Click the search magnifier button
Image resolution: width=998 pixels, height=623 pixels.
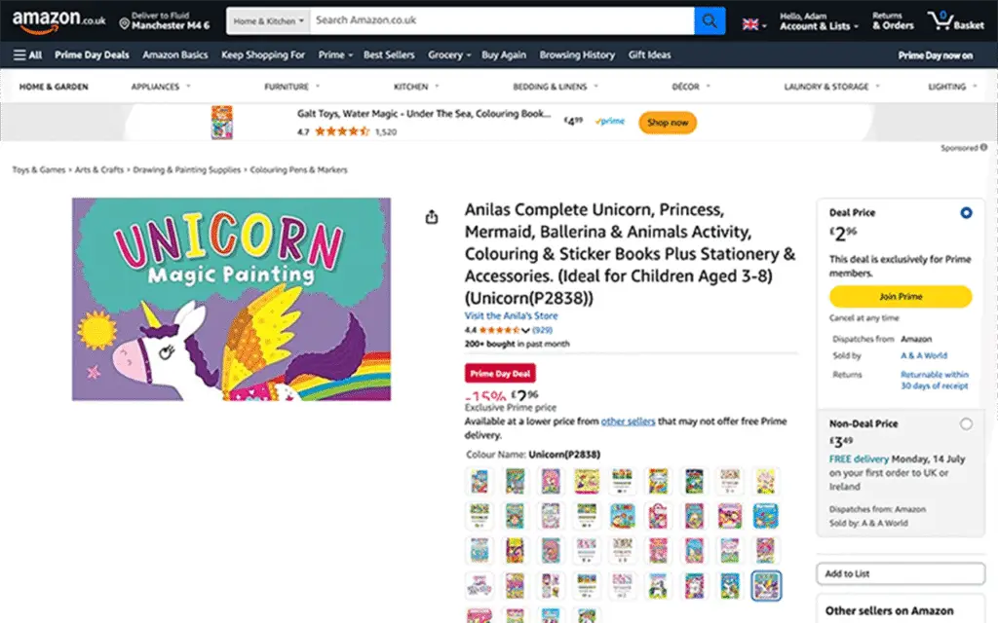coord(709,20)
